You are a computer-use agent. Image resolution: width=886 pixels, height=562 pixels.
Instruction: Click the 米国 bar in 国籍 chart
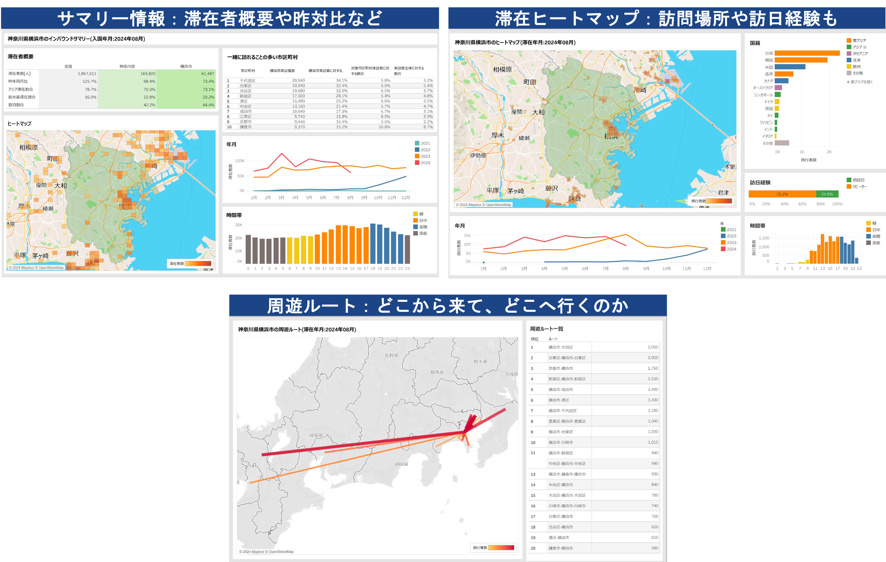click(x=790, y=67)
